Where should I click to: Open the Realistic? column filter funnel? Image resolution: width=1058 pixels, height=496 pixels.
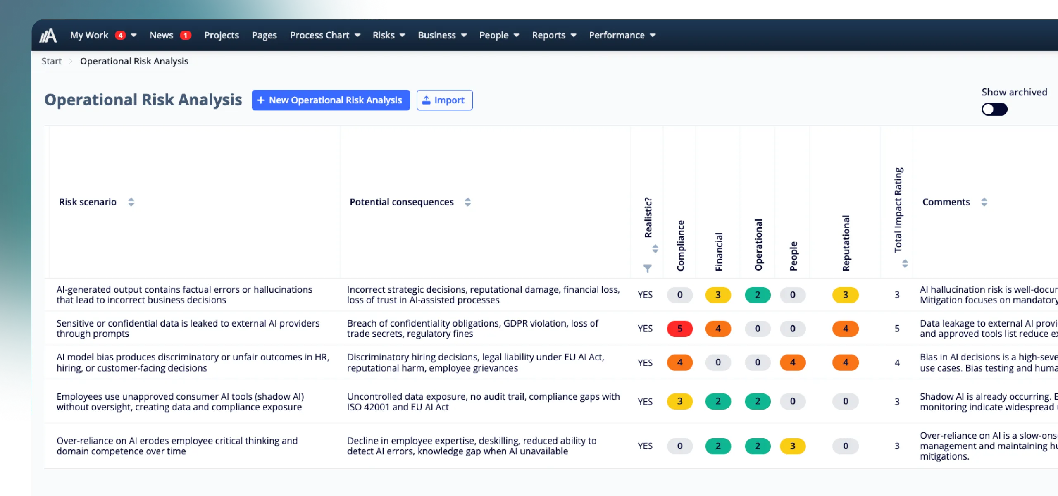click(647, 268)
